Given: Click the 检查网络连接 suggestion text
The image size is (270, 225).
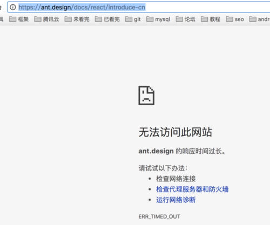Looking at the screenshot, I should [x=176, y=179].
